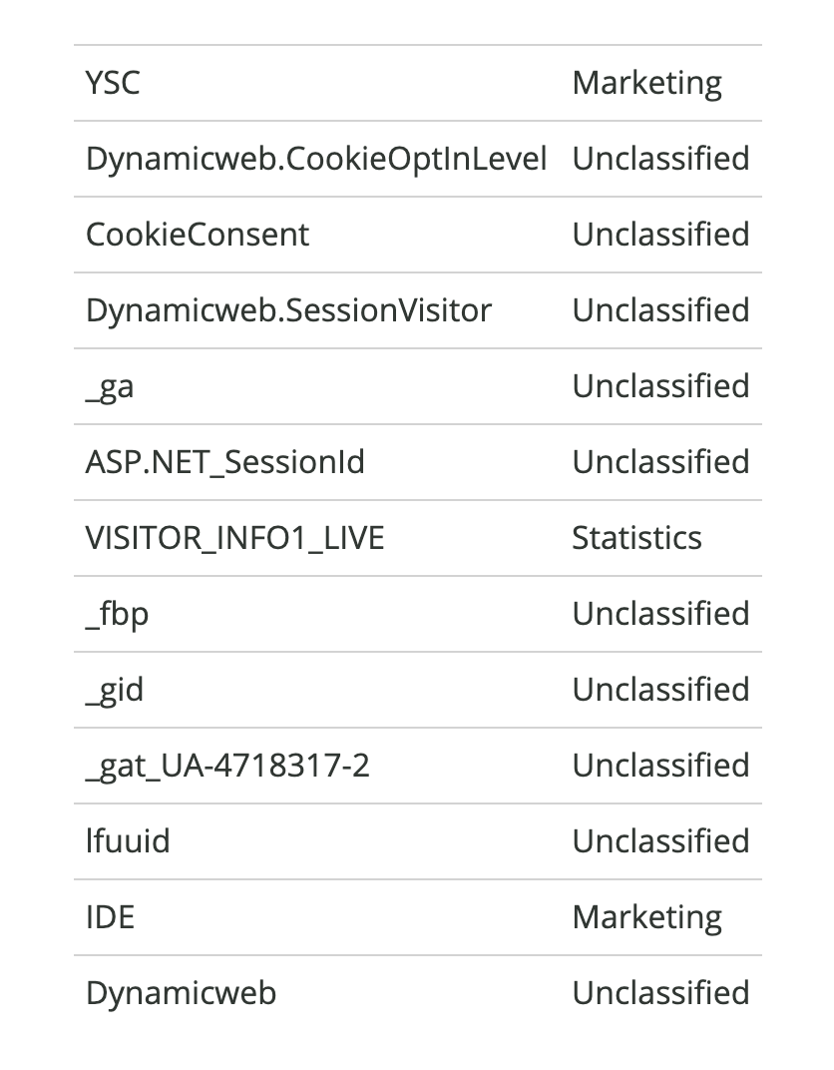
Task: Click Unclassified label beside _ga
Action: click(x=660, y=385)
